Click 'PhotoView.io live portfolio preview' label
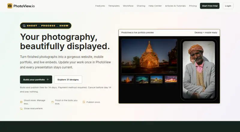 (x=137, y=33)
